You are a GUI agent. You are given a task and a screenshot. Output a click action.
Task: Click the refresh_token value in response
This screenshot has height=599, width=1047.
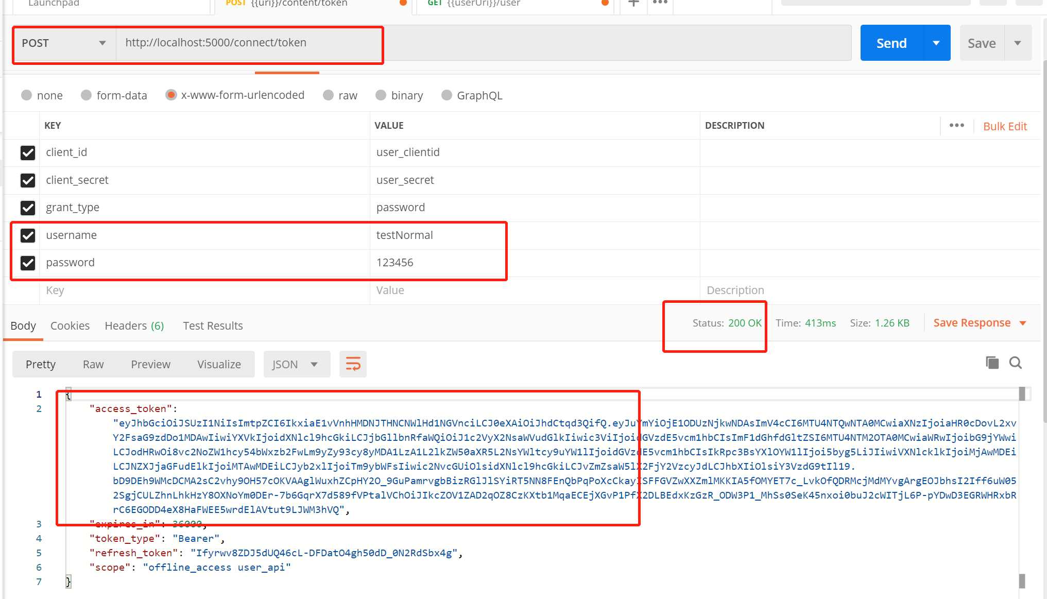(323, 553)
